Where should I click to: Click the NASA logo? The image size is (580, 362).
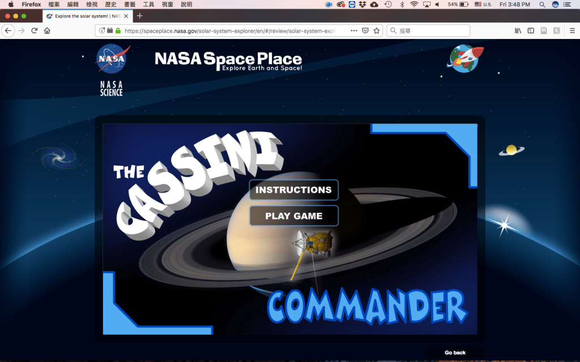tap(112, 59)
